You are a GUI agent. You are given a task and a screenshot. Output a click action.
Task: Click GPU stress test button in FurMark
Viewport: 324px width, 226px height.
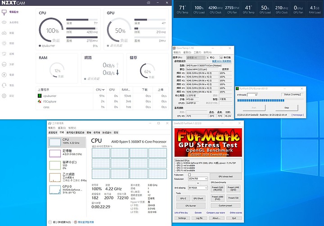click(x=225, y=176)
